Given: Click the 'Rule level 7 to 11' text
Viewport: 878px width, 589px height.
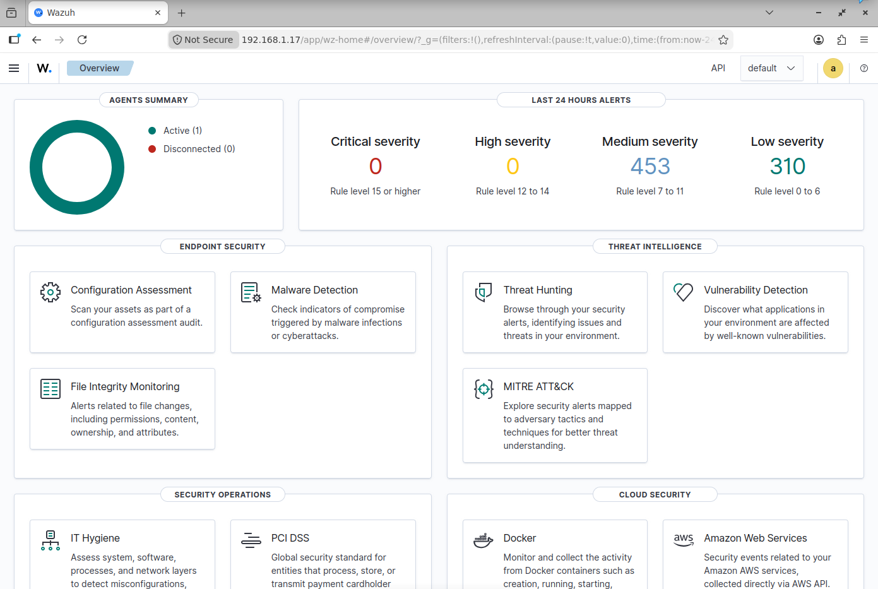Looking at the screenshot, I should 650,191.
